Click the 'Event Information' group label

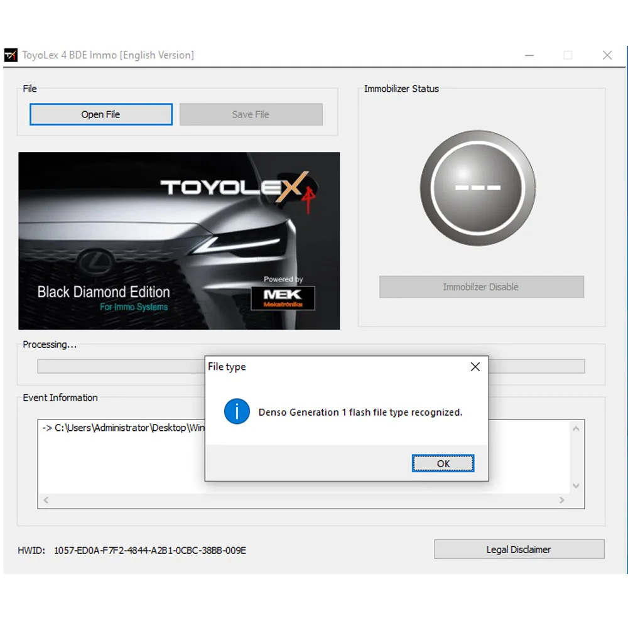(x=60, y=398)
